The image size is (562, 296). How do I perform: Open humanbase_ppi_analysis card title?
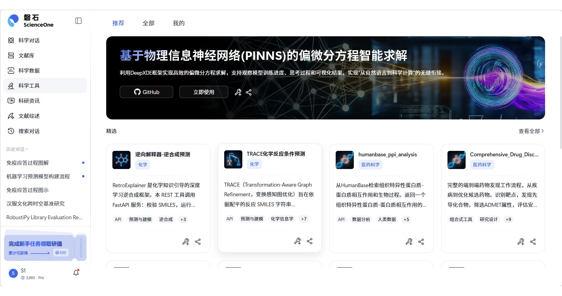coord(388,154)
